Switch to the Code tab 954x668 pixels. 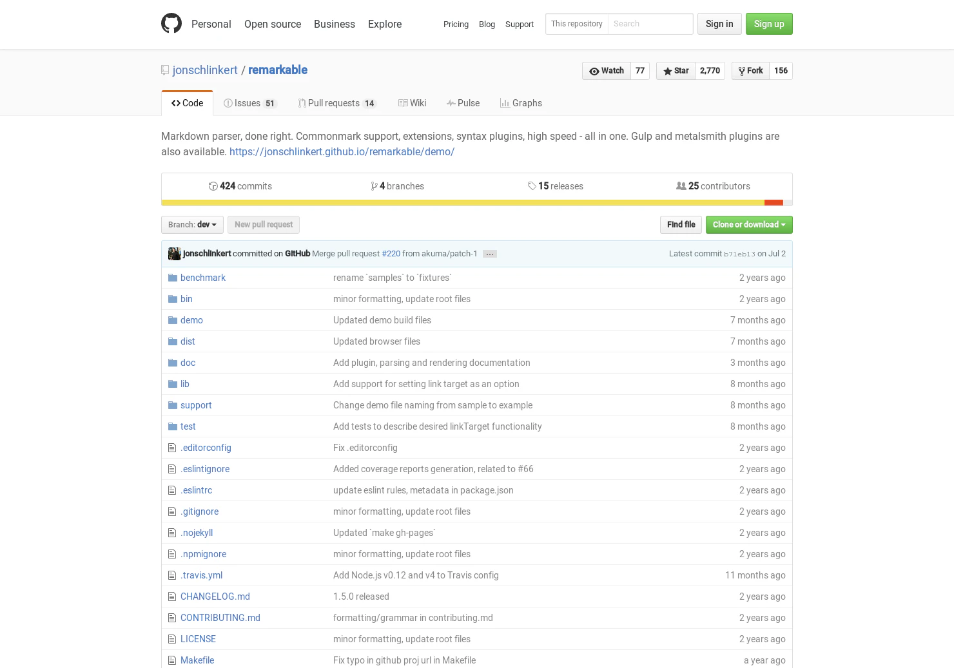point(187,103)
